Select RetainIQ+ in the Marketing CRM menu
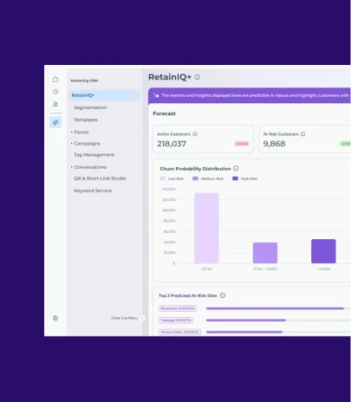This screenshot has height=402, width=351. [x=104, y=95]
